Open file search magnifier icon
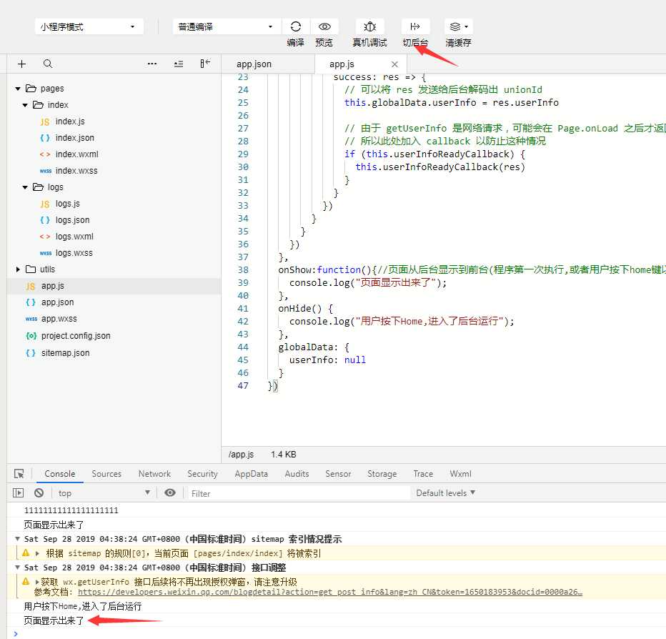Screen dimensions: 666x639 coord(48,64)
